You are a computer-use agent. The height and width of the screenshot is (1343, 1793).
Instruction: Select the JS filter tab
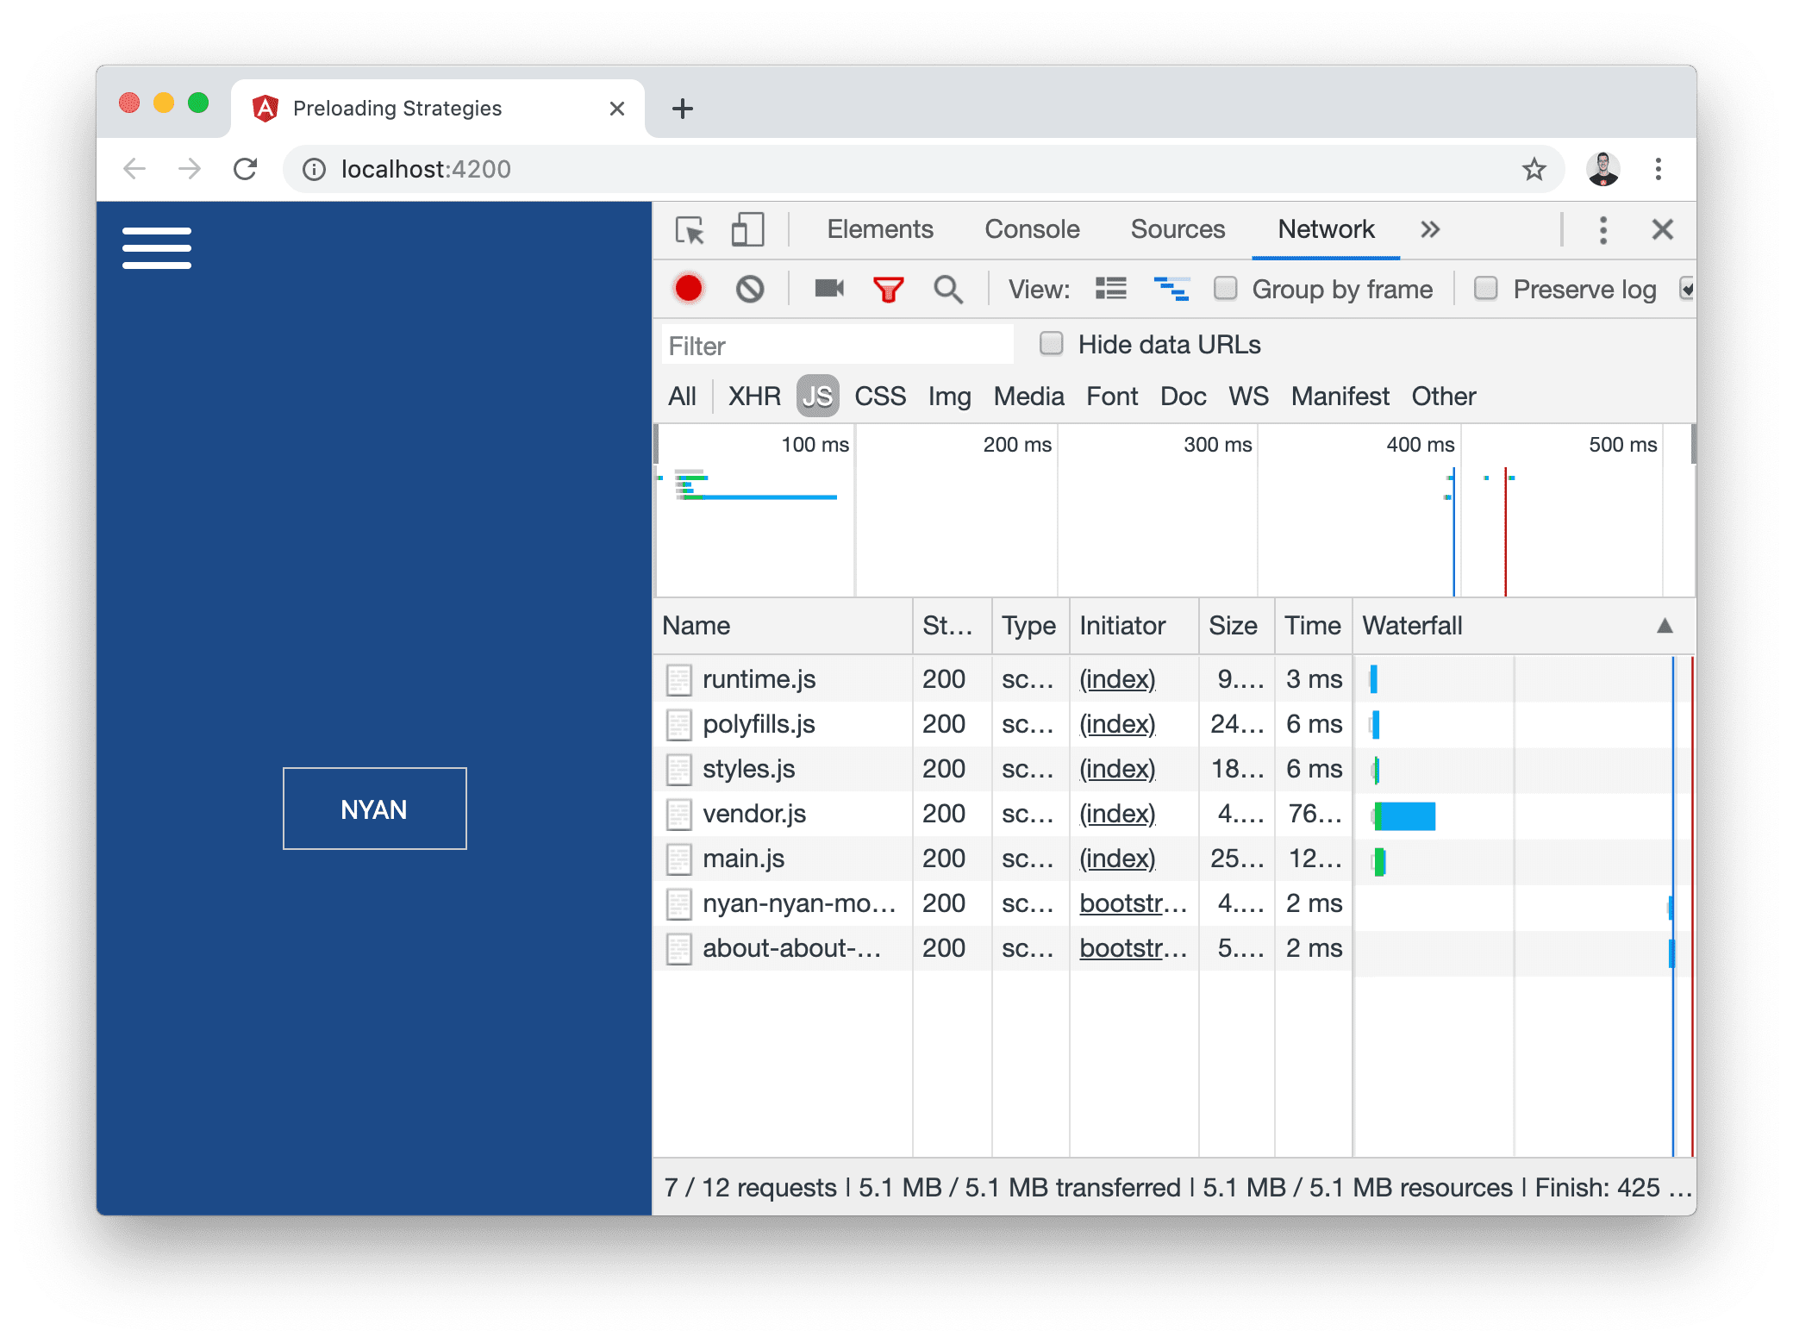(817, 395)
